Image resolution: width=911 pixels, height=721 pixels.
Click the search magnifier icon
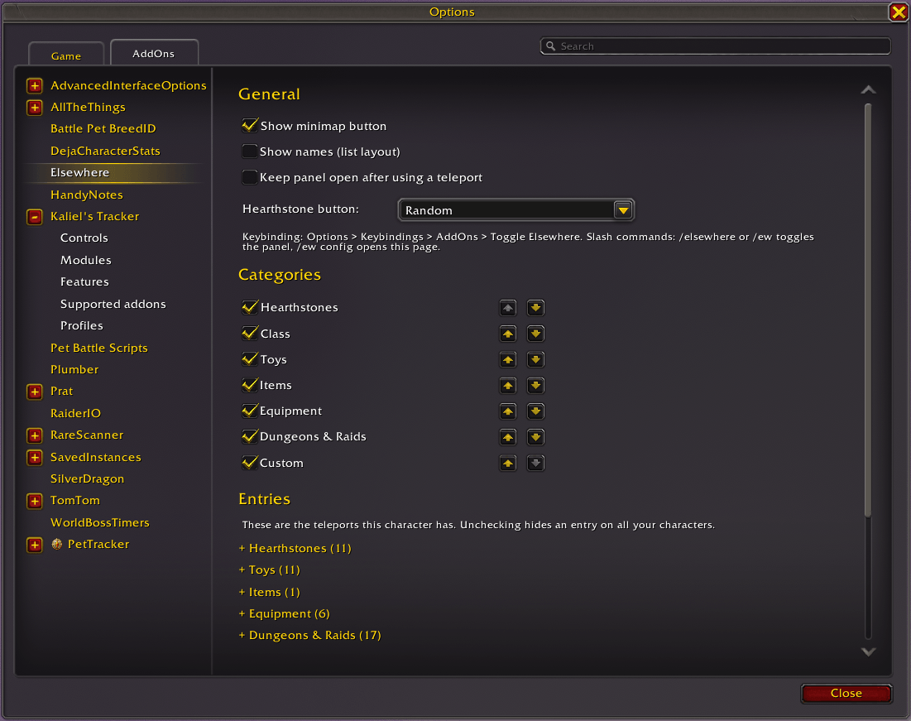pos(551,46)
